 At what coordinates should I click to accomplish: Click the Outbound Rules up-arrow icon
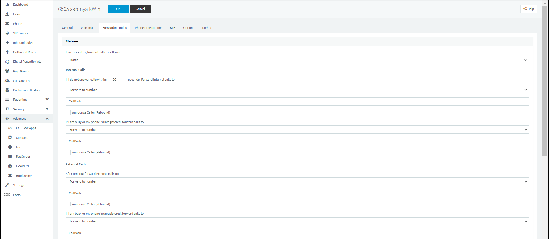tap(7, 52)
